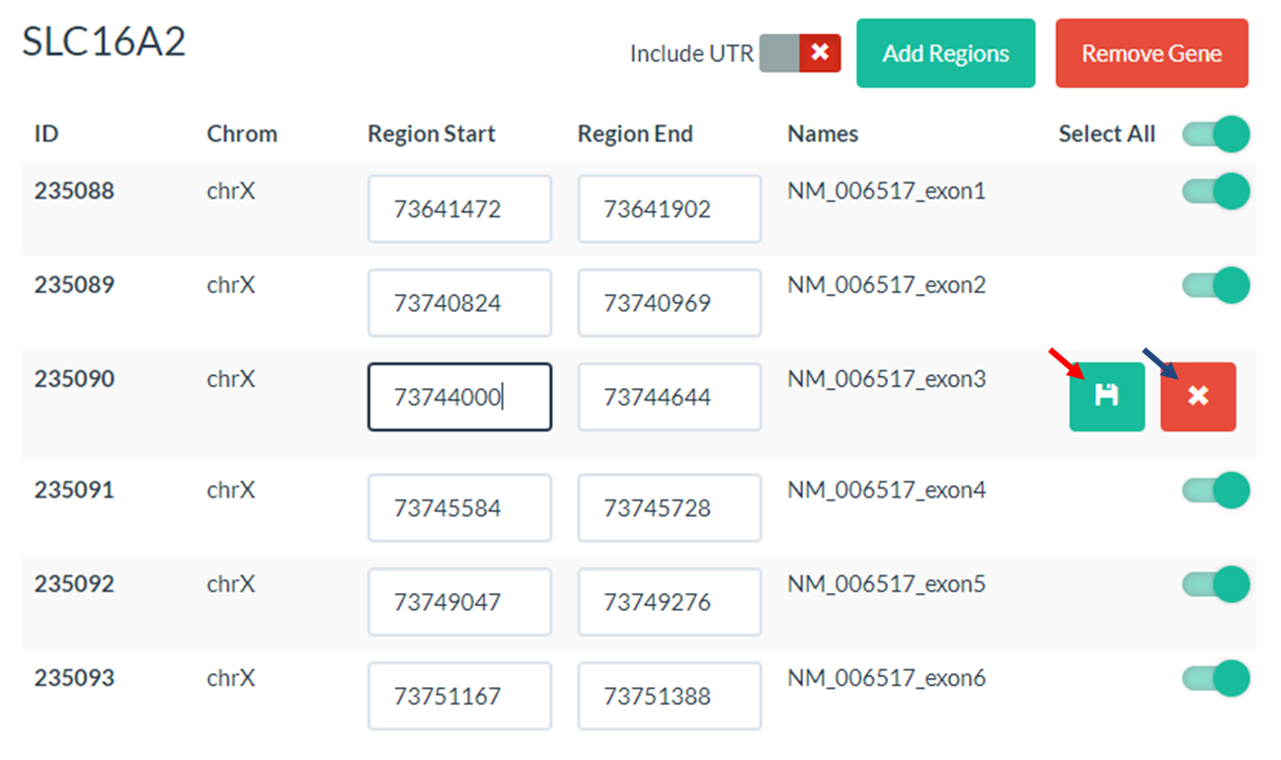Click the NM_006517_exon4 name
1281x760 pixels.
pos(886,490)
